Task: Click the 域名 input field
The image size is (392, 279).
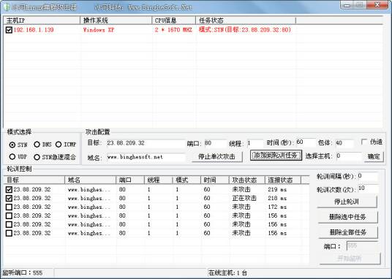Action: (x=146, y=157)
